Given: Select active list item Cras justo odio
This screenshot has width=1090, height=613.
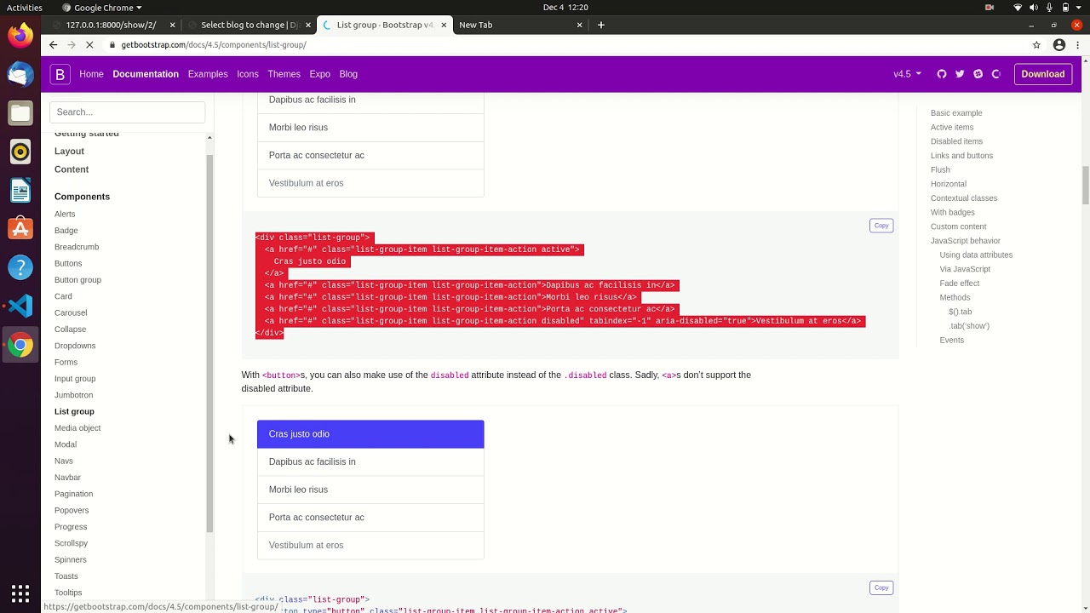Looking at the screenshot, I should click(370, 434).
